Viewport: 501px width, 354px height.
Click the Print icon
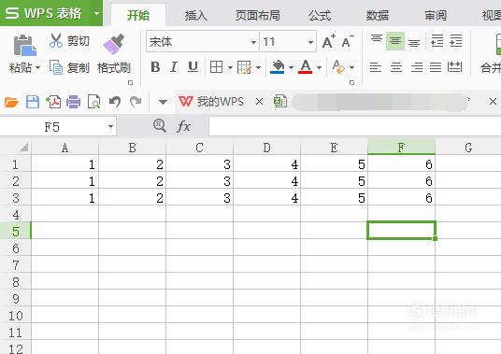click(73, 102)
